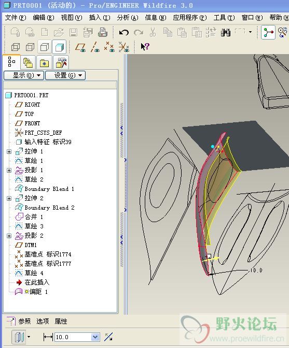Image resolution: width=289 pixels, height=348 pixels.
Task: Expand the 拉伸 1 tree node
Action: pos(9,151)
